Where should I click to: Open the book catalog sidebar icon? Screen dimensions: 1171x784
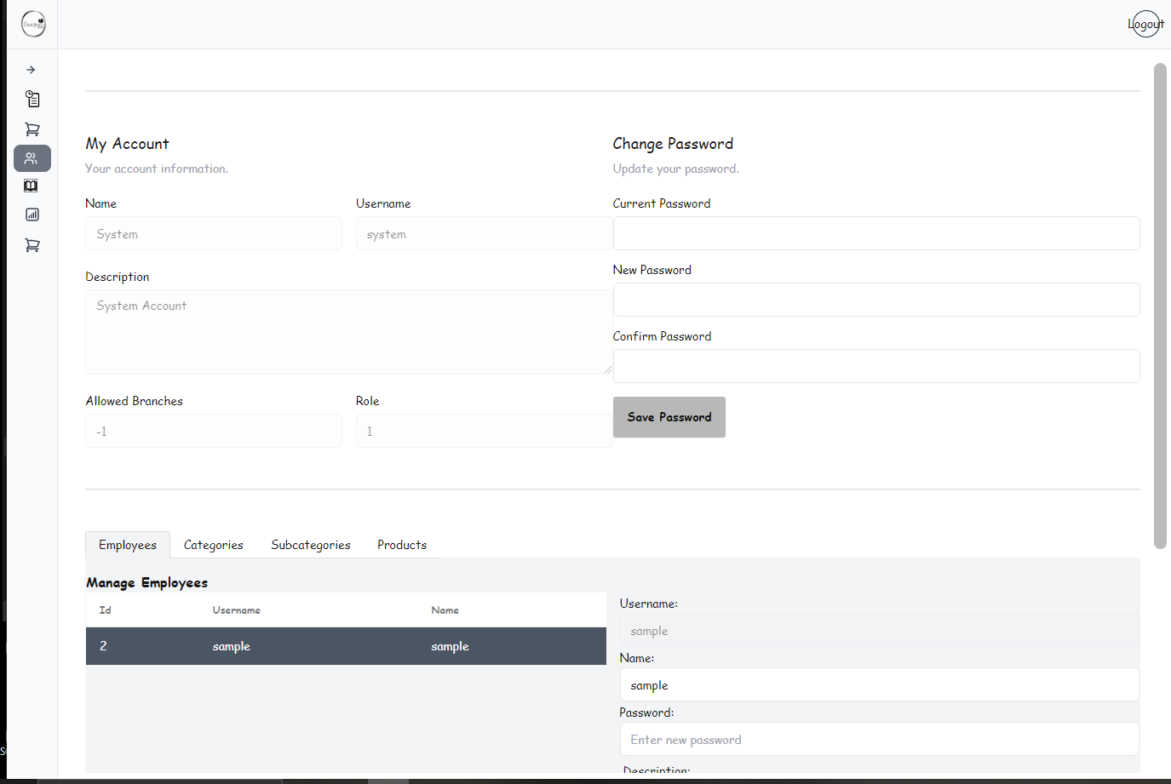point(32,186)
